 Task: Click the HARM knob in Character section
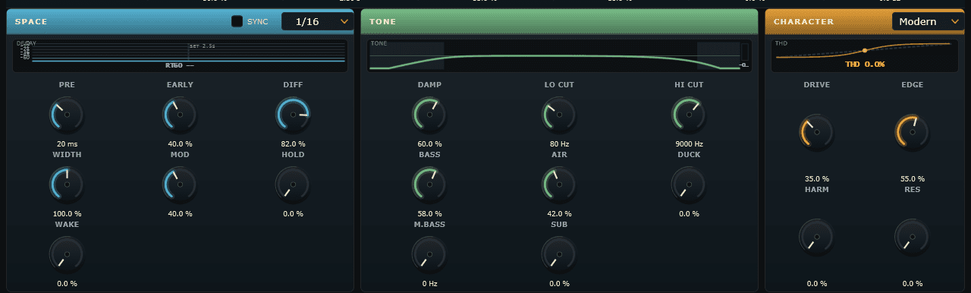point(817,238)
